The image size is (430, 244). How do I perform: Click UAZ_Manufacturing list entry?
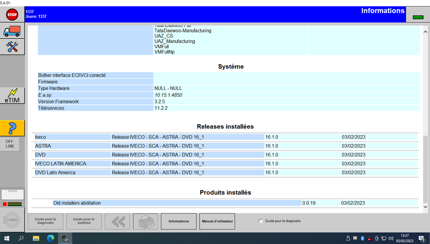175,41
